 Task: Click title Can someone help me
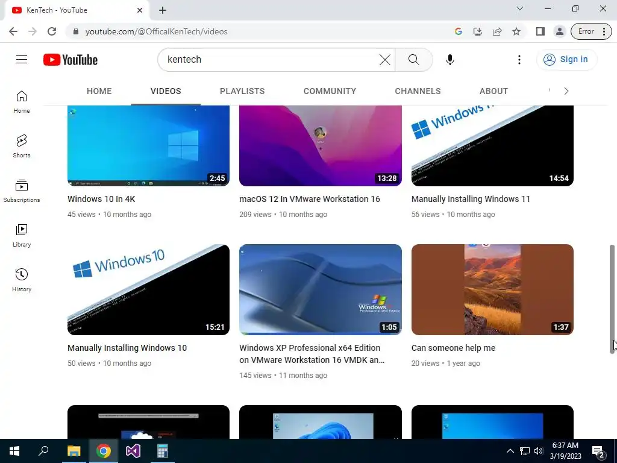[453, 348]
